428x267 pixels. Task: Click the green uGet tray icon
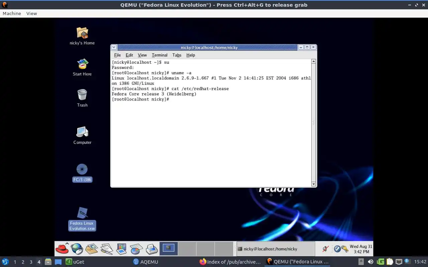tap(381, 262)
